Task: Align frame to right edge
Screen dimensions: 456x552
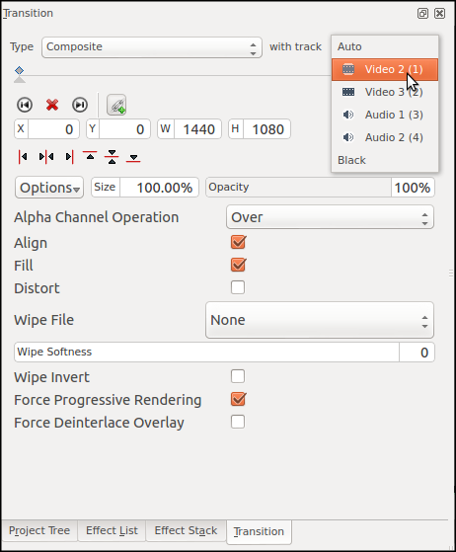Action: tap(70, 157)
